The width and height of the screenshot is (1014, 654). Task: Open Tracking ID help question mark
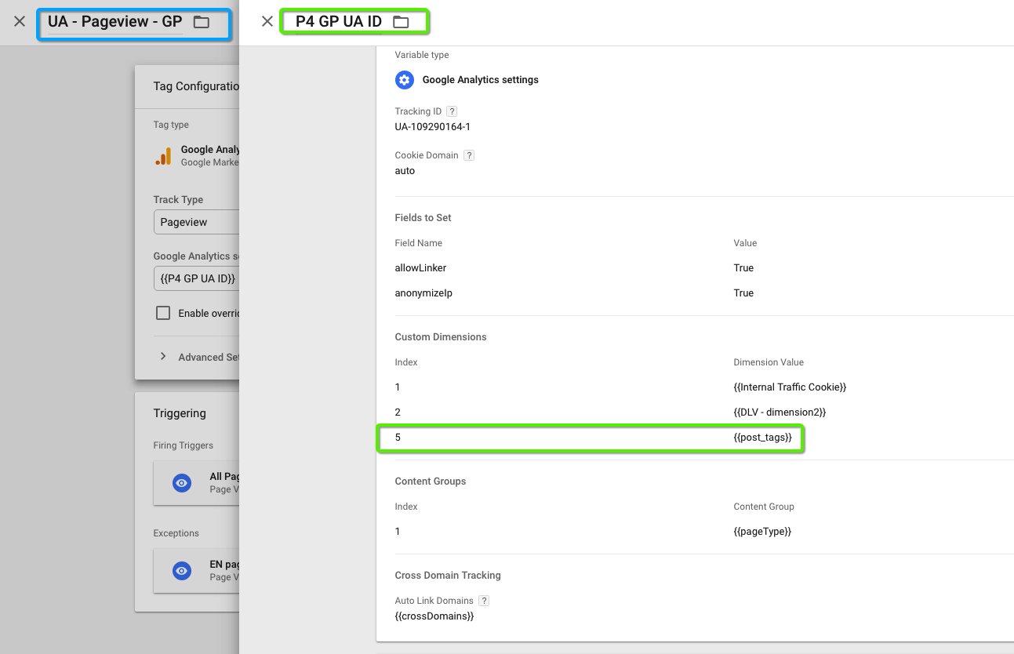(x=452, y=111)
